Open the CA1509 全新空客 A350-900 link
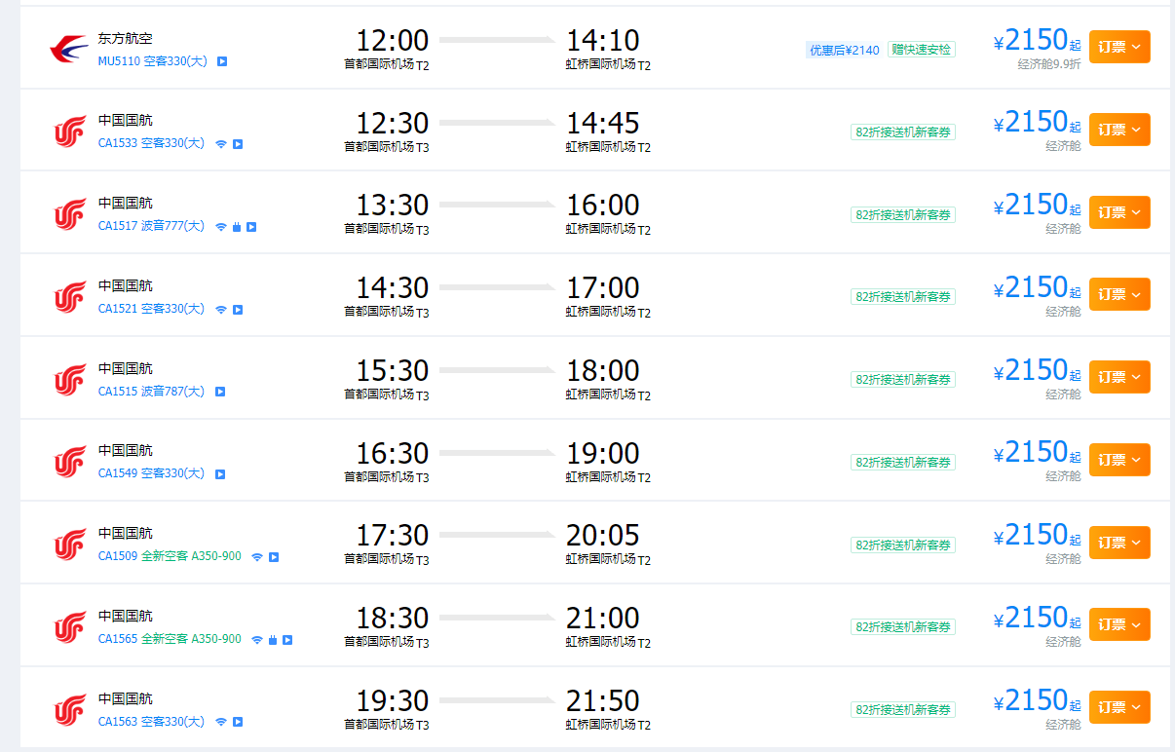 [170, 557]
